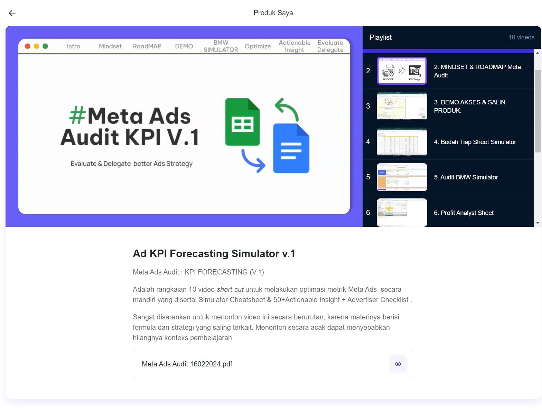Open thumbnail of DEMO AKSES video
This screenshot has height=420, width=542.
pyautogui.click(x=402, y=106)
